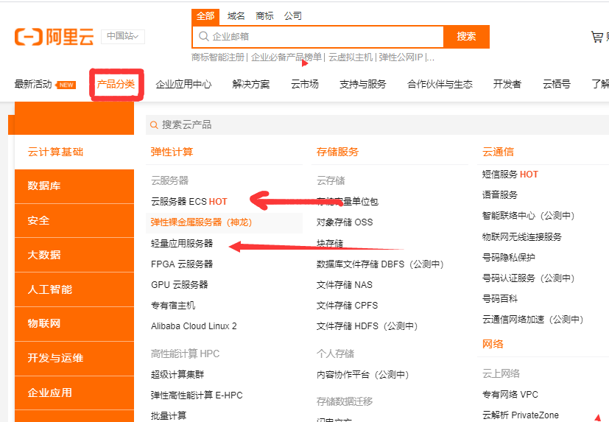Screen dimensions: 609x422
Task: Open 对象存储 OSS link
Action: click(345, 222)
